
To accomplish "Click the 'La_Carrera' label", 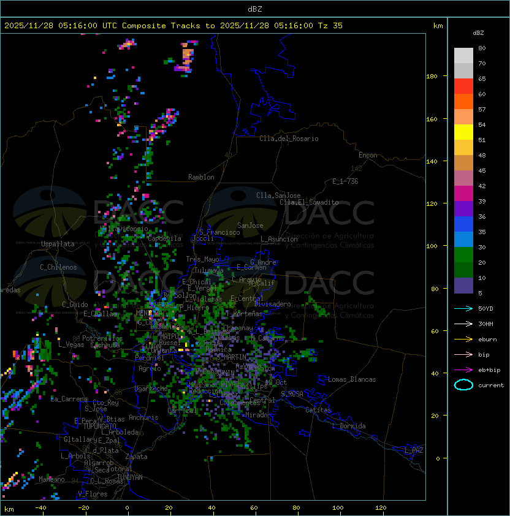I will tap(69, 399).
